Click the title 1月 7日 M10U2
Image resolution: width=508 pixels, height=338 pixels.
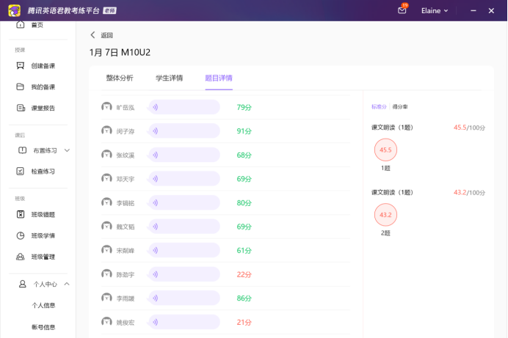[120, 52]
